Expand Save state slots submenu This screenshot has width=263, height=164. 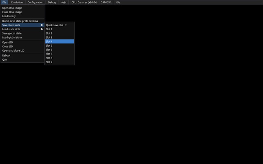pos(23,25)
